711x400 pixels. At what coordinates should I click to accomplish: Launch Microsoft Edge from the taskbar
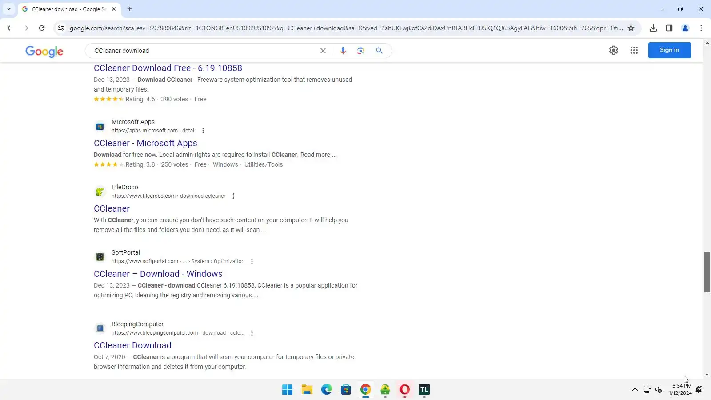point(327,390)
